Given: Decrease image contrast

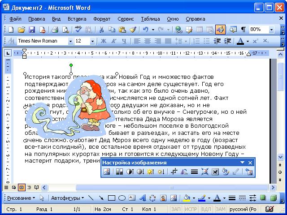Looking at the screenshot, I should (x=140, y=172).
